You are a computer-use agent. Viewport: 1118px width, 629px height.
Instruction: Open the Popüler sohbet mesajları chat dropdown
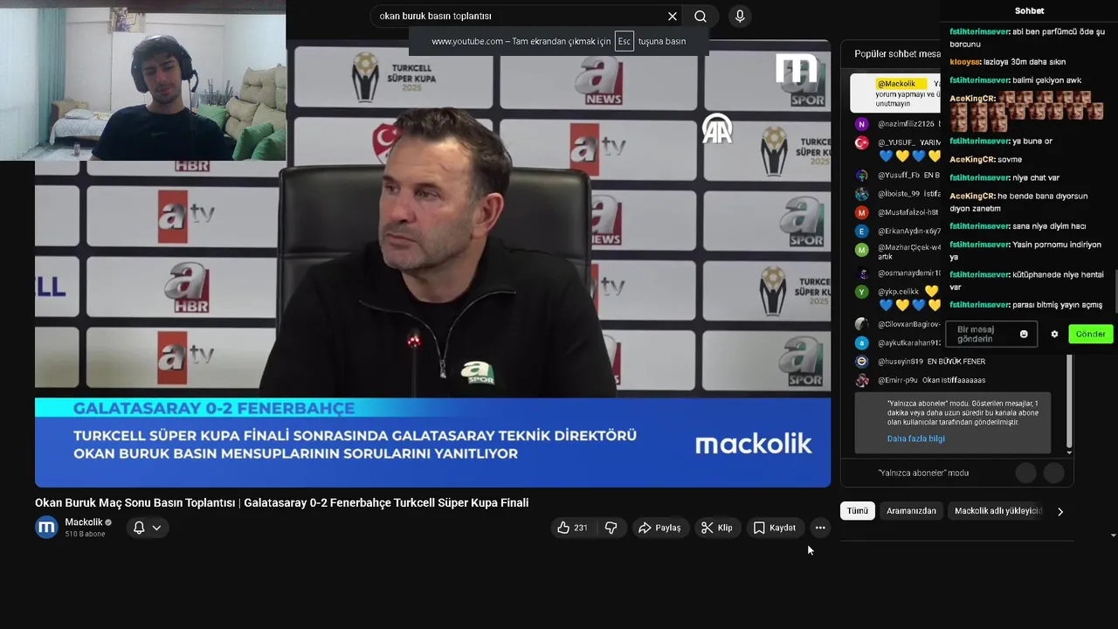897,54
